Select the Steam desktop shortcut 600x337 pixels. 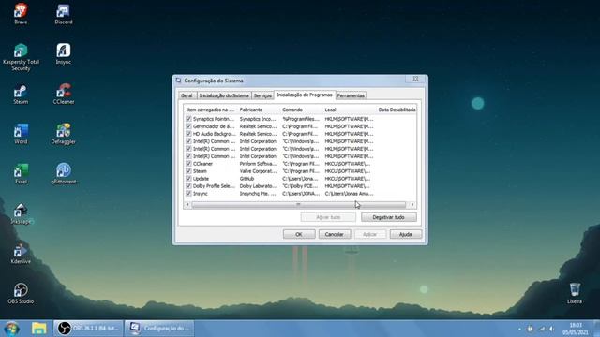click(x=21, y=94)
